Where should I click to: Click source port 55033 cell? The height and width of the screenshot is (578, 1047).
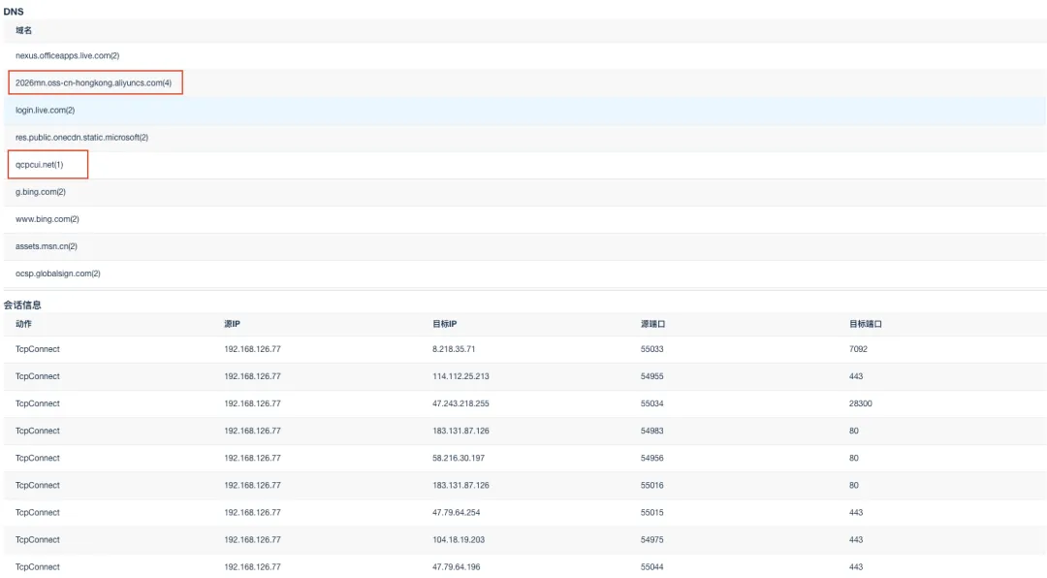point(652,349)
